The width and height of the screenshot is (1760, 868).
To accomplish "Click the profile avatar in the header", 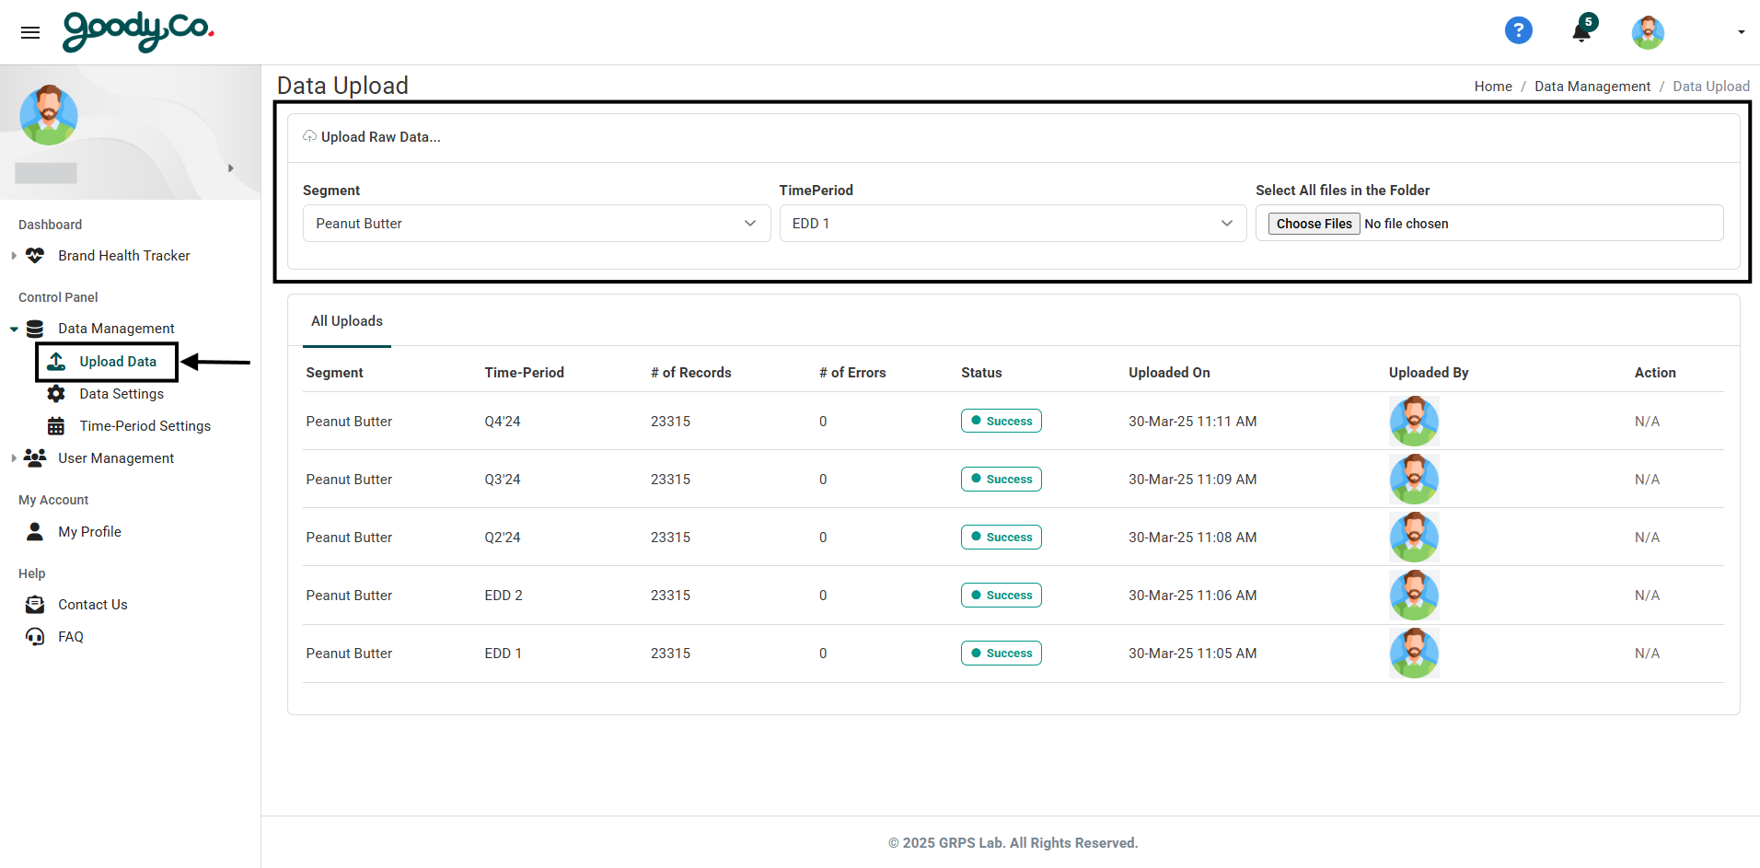I will point(1648,32).
